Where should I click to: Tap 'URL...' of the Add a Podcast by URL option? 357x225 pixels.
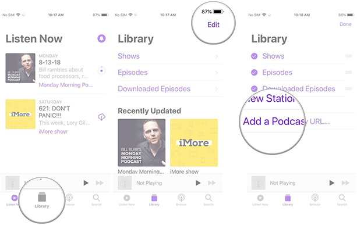click(320, 122)
